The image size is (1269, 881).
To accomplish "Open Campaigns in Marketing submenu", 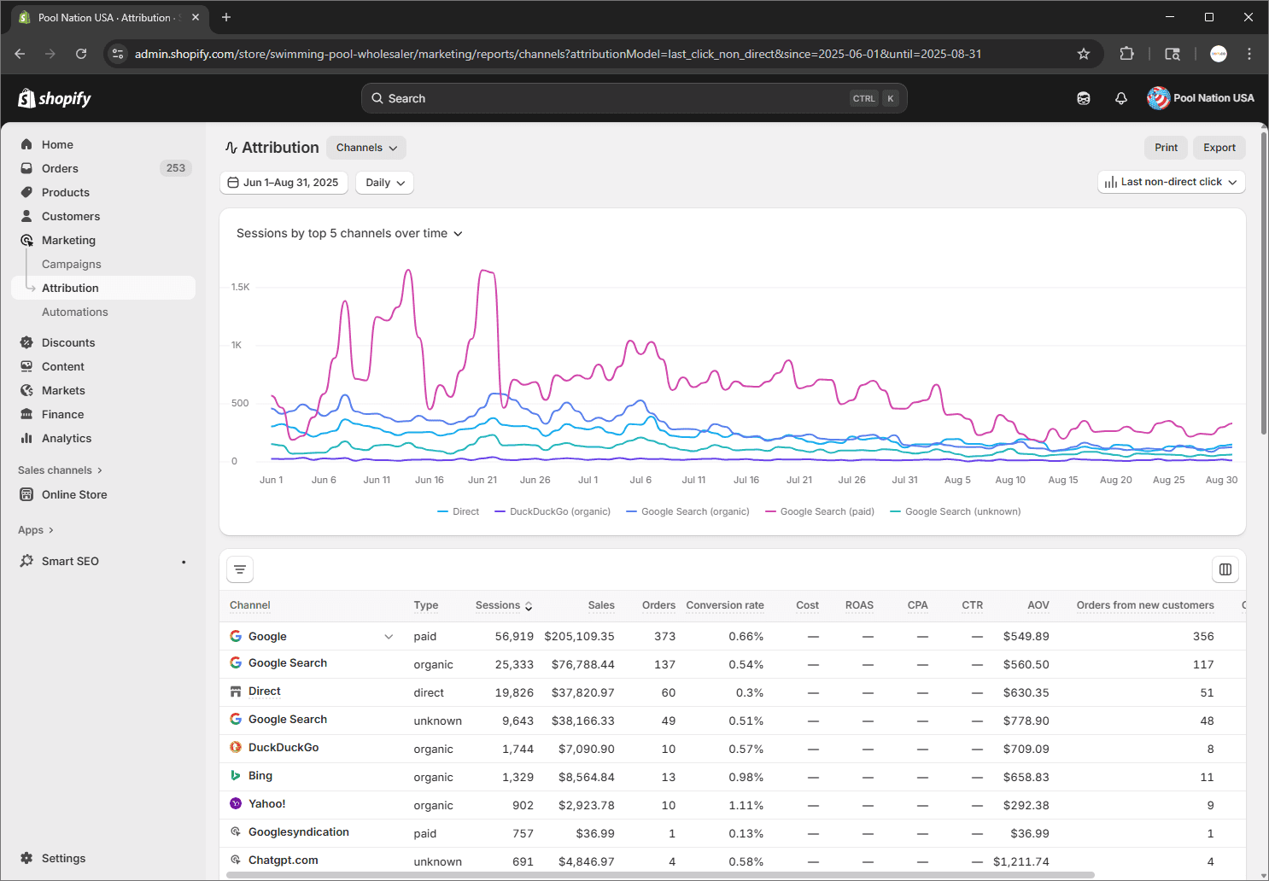I will (x=72, y=264).
